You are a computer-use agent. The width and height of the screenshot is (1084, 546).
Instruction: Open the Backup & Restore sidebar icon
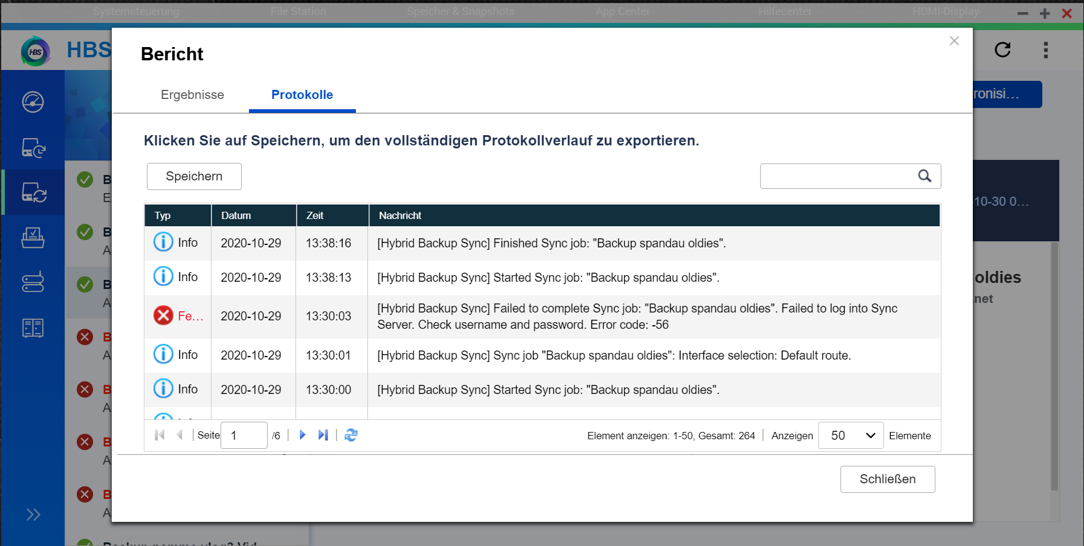pos(33,147)
